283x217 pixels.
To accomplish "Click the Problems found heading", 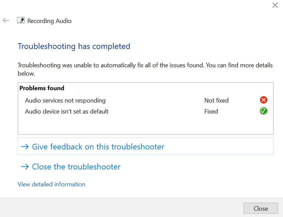I will 42,88.
